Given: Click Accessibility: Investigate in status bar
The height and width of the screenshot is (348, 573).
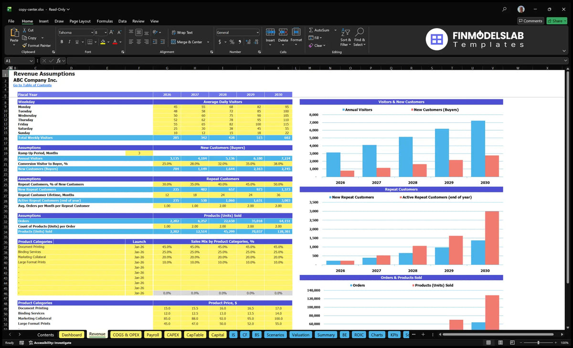Looking at the screenshot, I should point(49,343).
